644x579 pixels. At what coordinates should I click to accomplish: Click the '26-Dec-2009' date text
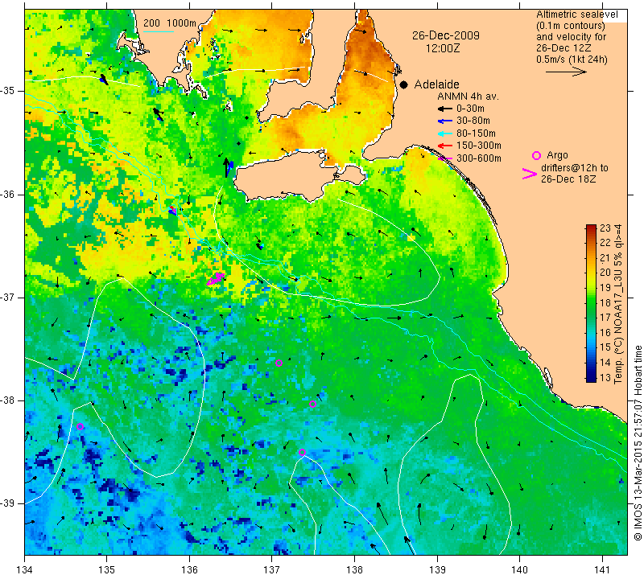[446, 35]
